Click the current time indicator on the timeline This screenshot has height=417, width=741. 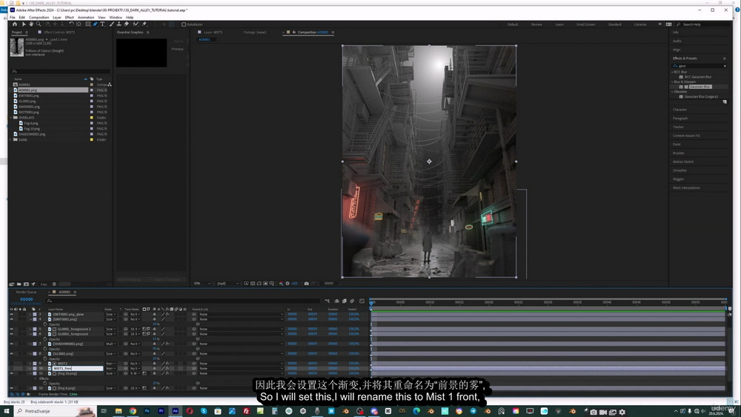[x=371, y=302]
